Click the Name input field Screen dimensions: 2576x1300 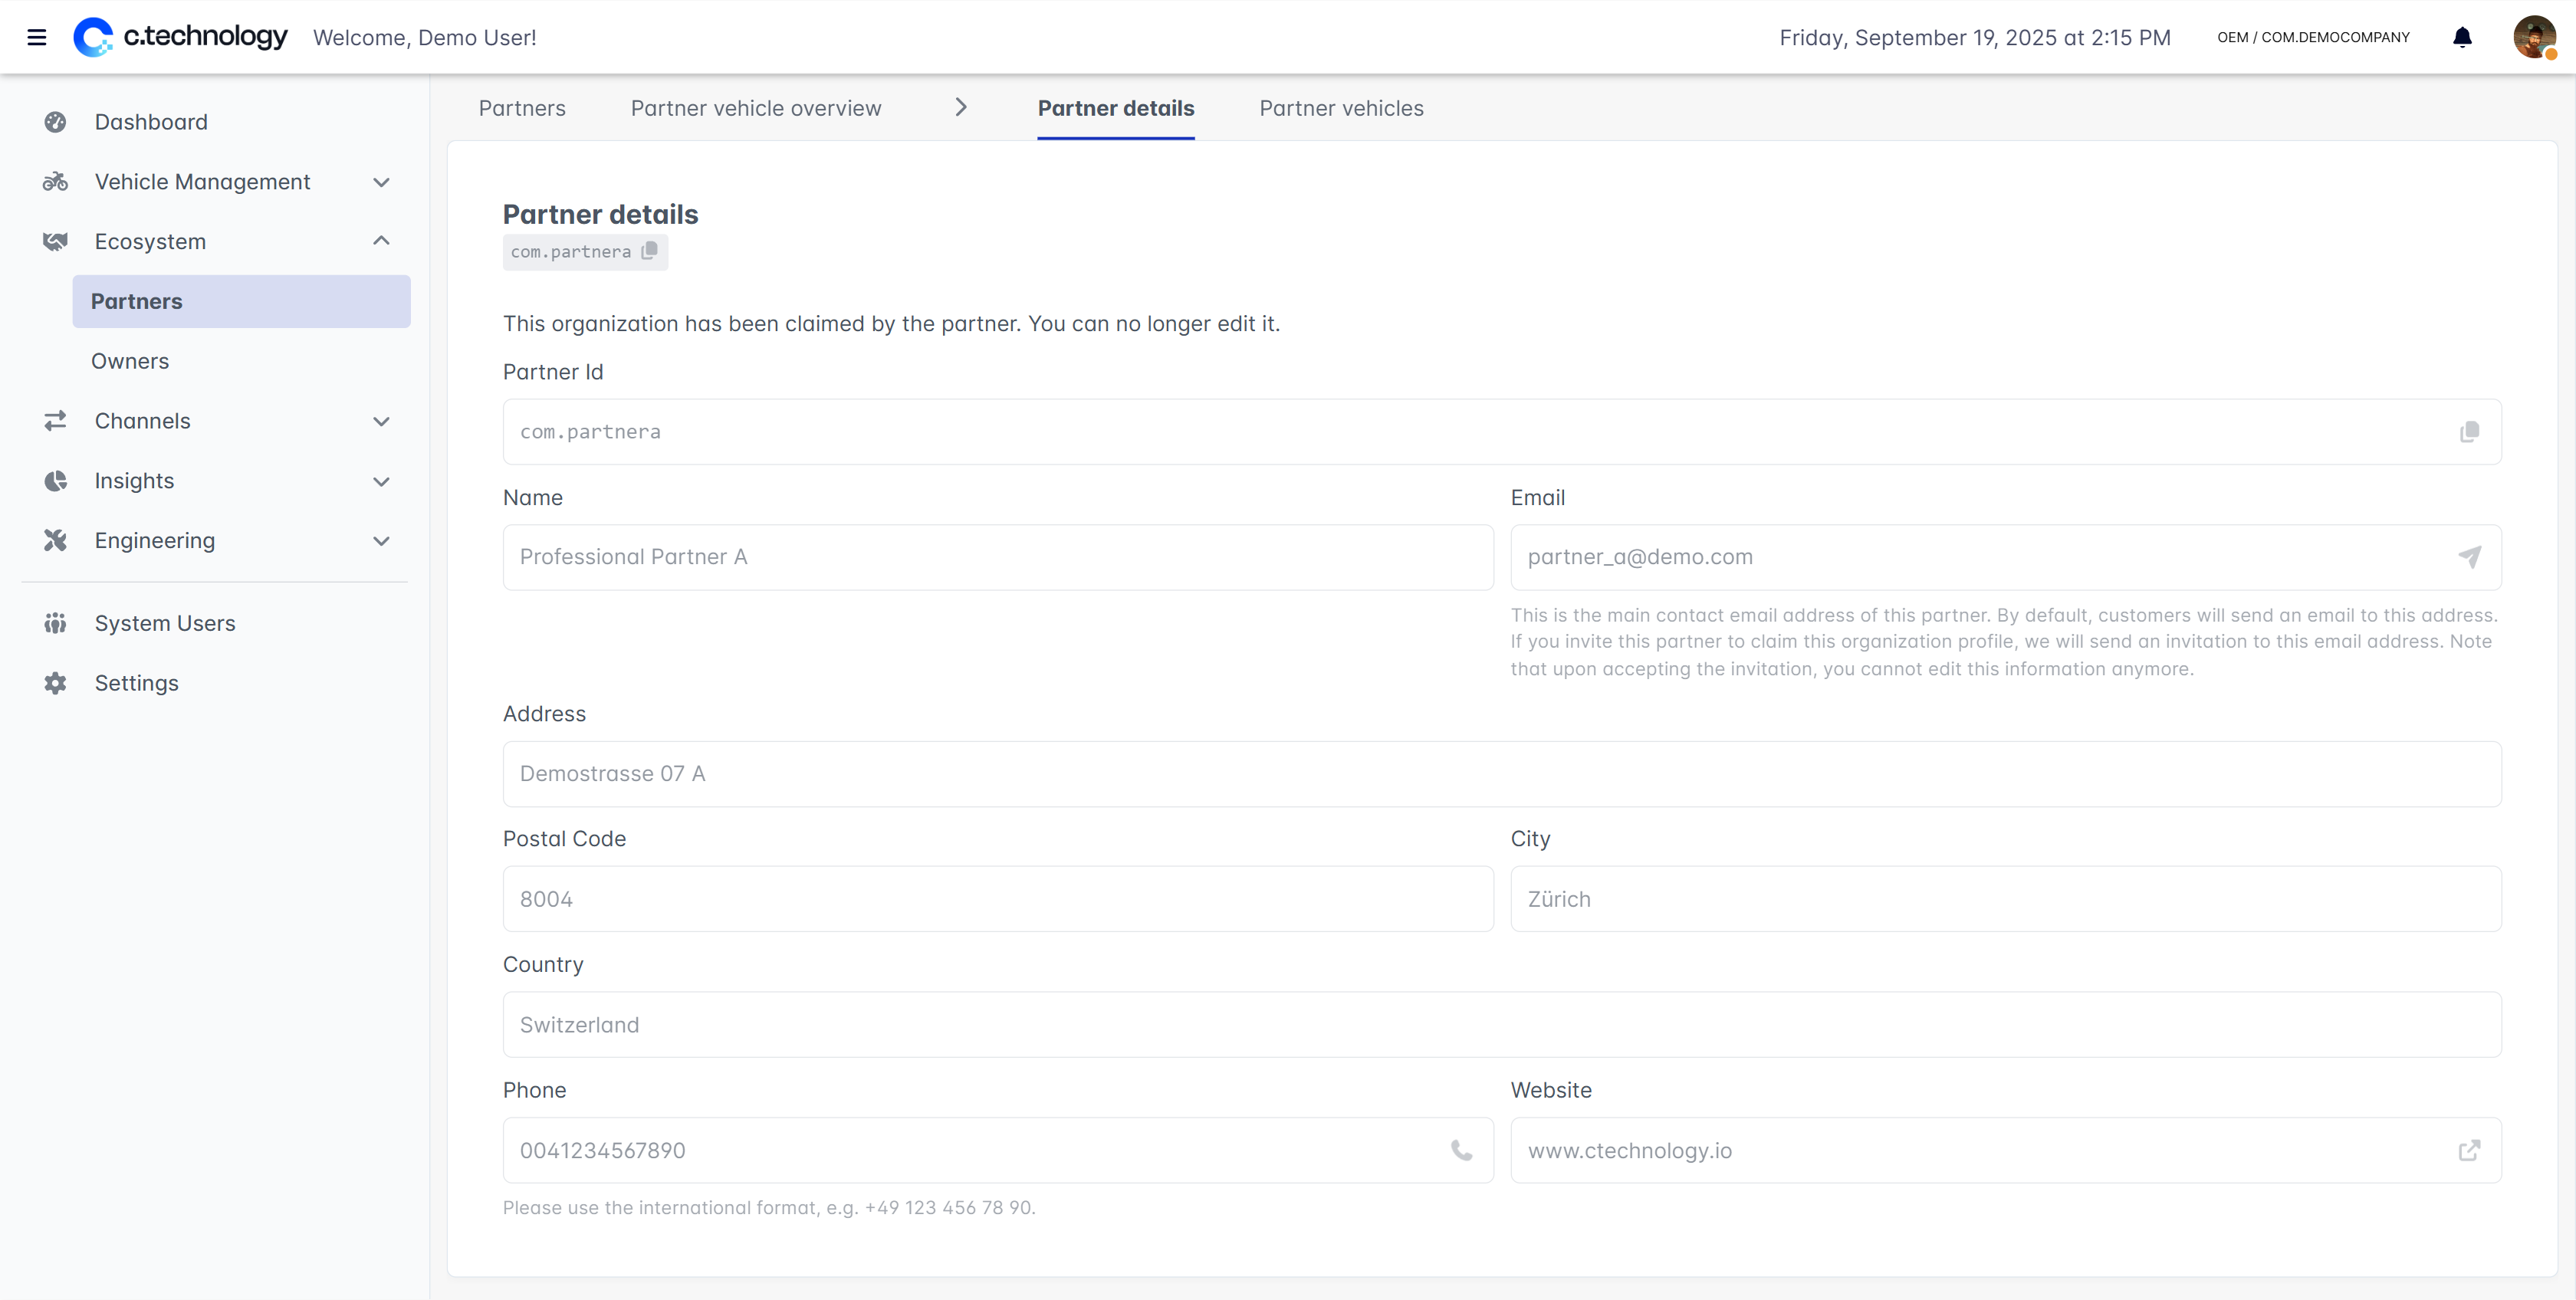coord(998,557)
